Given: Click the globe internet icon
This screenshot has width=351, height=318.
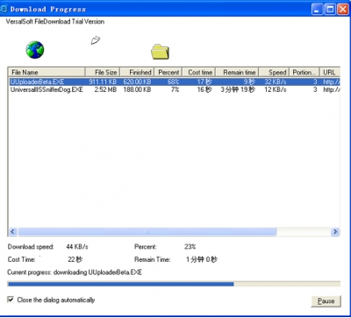Looking at the screenshot, I should tap(35, 50).
